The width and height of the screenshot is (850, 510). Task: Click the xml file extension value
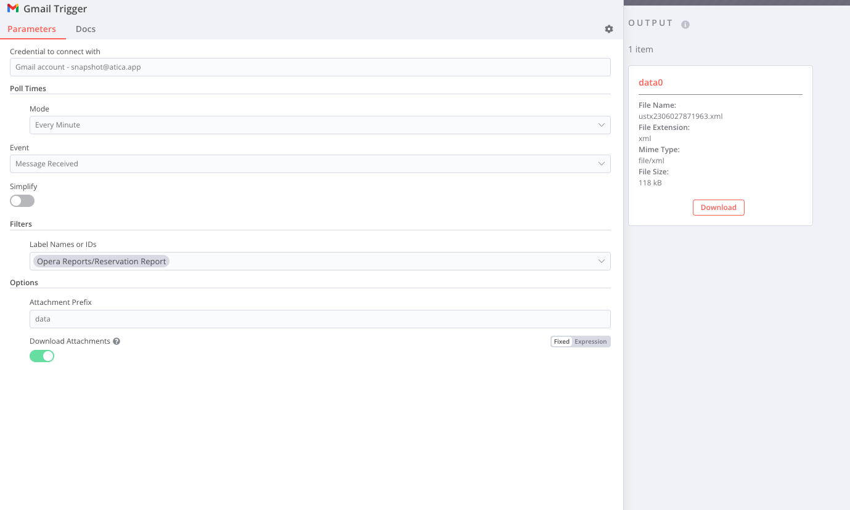tap(645, 139)
